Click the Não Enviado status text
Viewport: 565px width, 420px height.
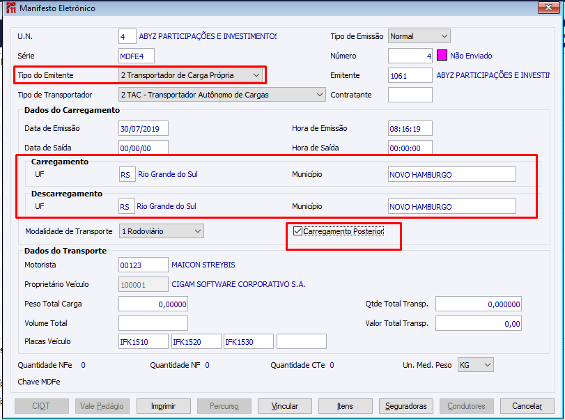point(471,56)
